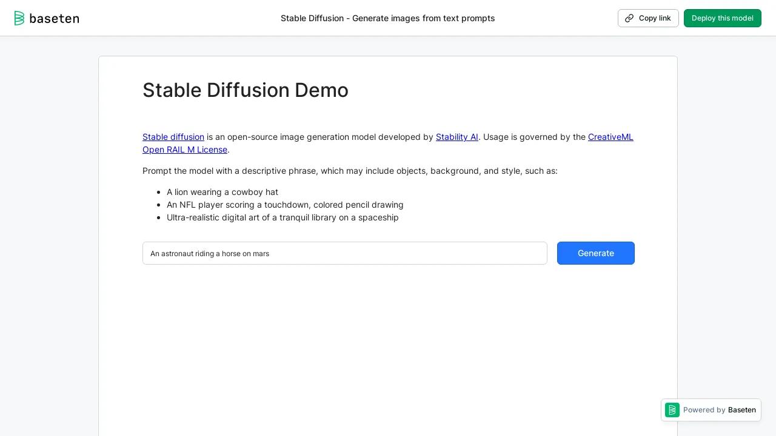The height and width of the screenshot is (436, 776).
Task: Click the baseten wordmark text in header
Action: pyautogui.click(x=54, y=18)
